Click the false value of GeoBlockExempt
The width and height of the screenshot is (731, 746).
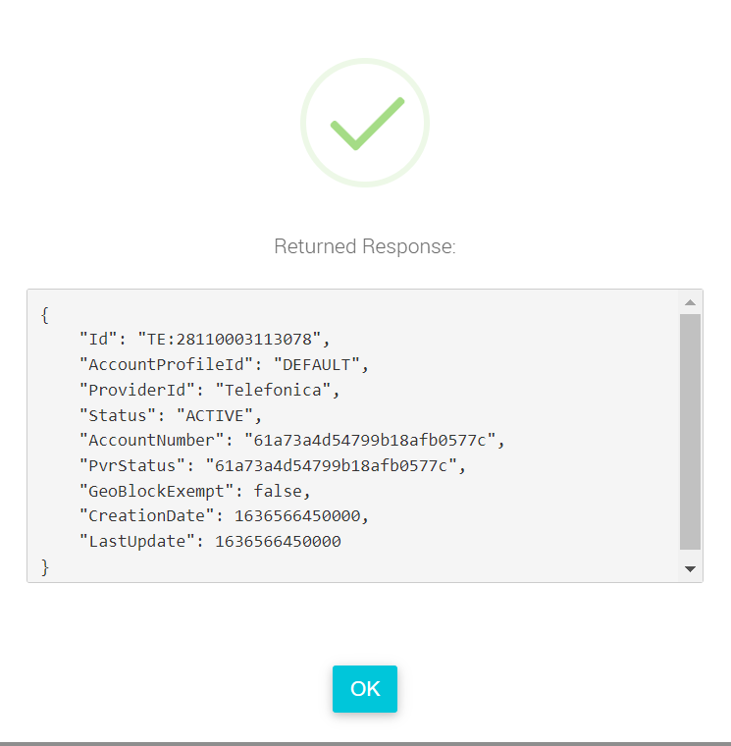point(278,491)
